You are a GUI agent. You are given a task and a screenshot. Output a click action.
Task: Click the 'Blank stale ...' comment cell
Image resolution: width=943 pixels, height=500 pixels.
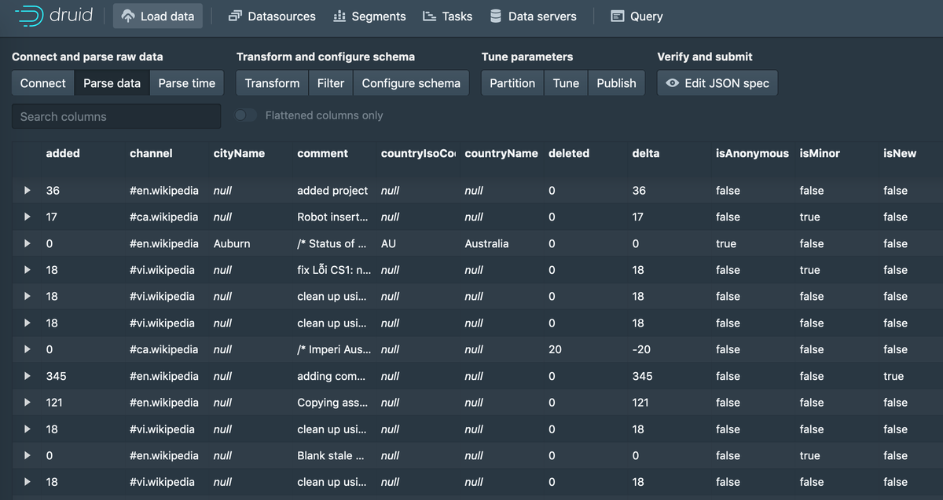[330, 456]
